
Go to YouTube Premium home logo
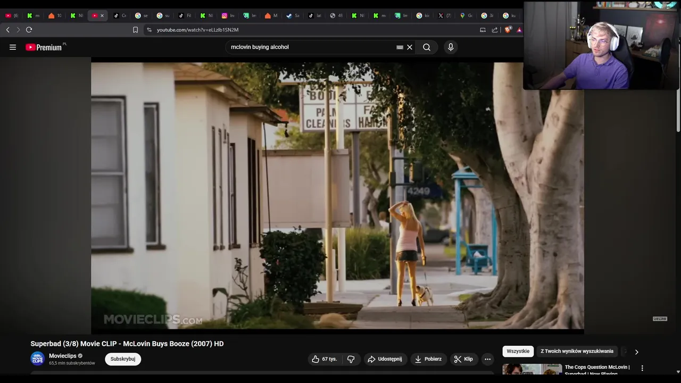(44, 47)
